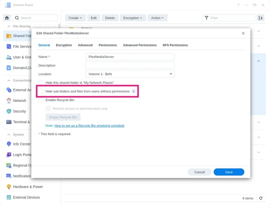270x205 pixels.
Task: Open the Action dropdown menu
Action: (x=157, y=18)
